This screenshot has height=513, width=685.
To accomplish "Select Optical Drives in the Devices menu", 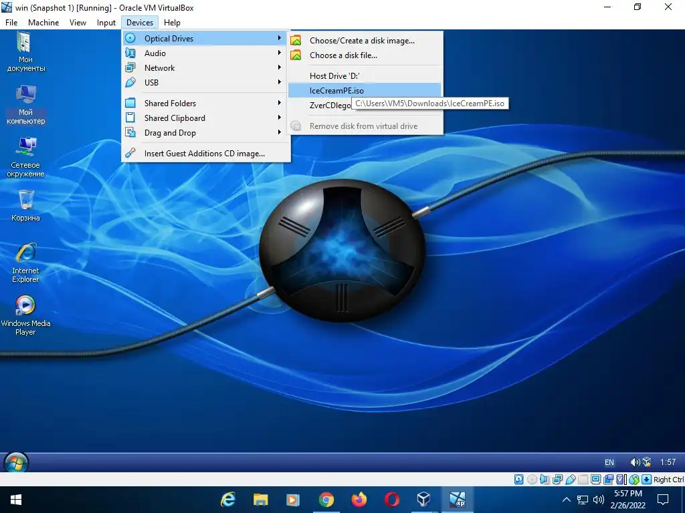I will (x=205, y=38).
